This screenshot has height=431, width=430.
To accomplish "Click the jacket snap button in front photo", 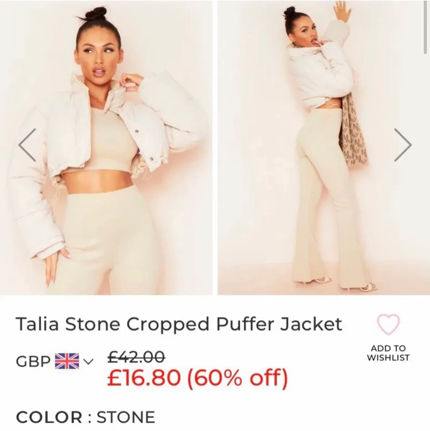I will 136,131.
